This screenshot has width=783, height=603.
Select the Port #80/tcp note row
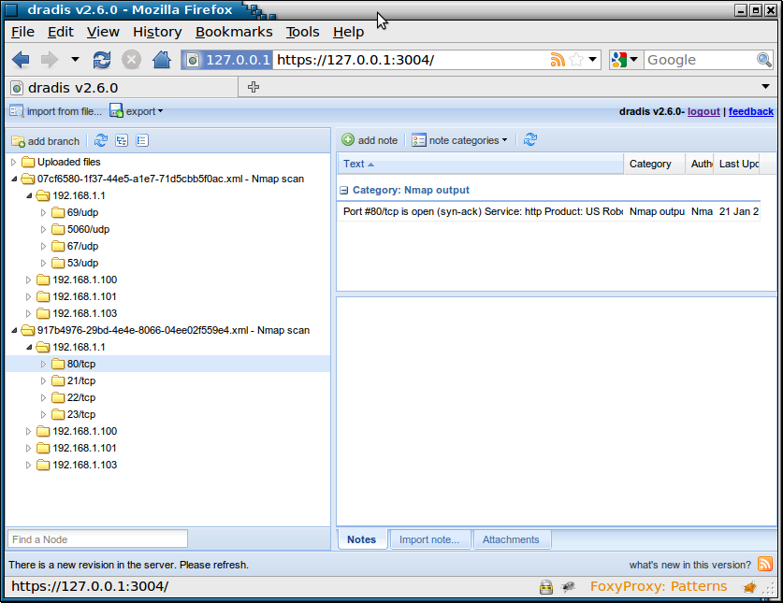click(x=549, y=211)
